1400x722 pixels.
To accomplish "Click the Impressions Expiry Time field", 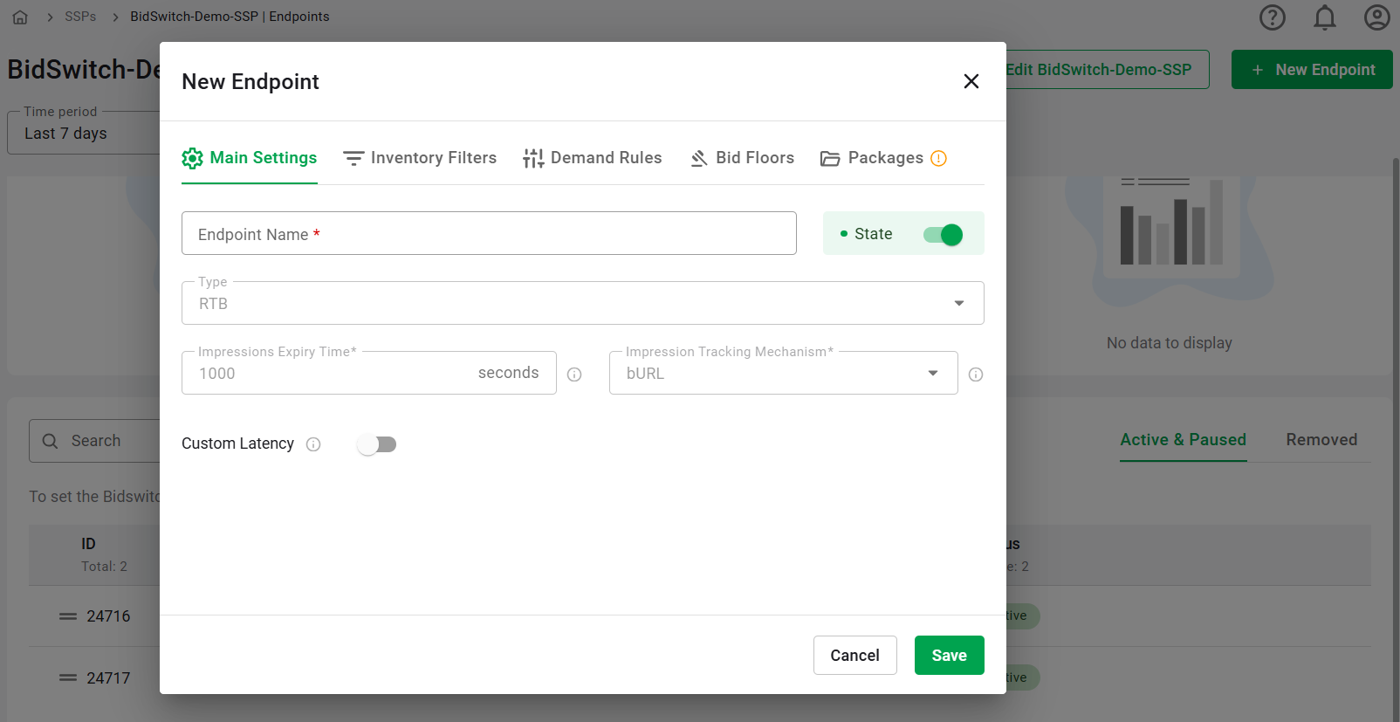I will (332, 374).
